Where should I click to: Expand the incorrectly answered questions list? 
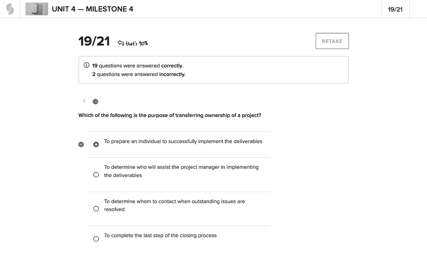[x=139, y=74]
